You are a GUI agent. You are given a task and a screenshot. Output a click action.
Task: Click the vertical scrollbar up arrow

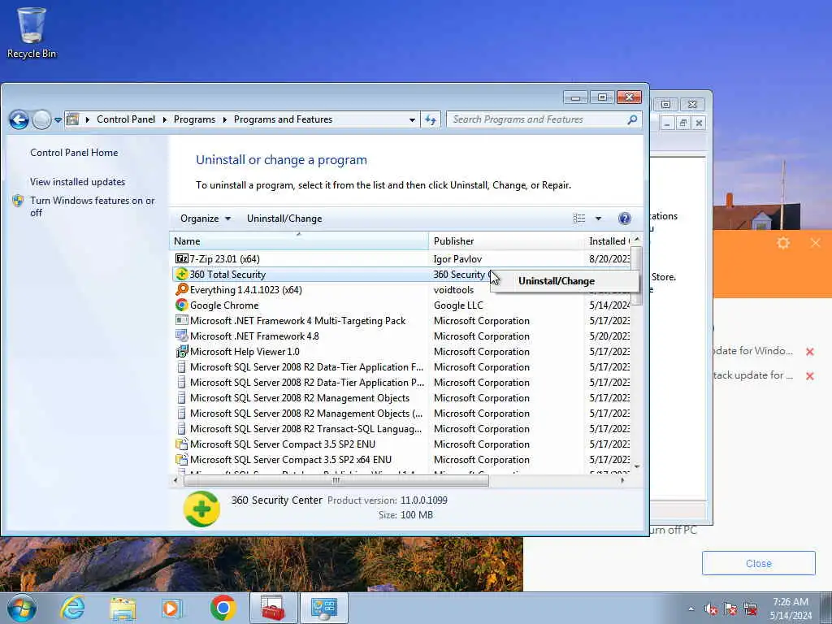click(637, 240)
